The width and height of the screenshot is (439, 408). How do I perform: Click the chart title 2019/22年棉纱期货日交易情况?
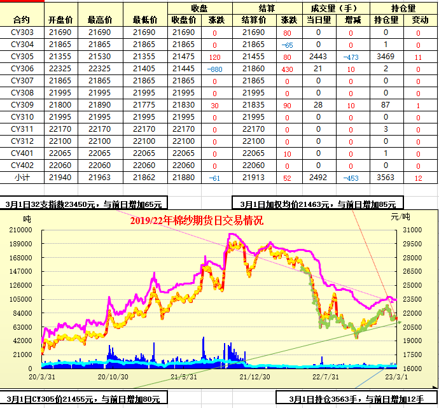(196, 221)
